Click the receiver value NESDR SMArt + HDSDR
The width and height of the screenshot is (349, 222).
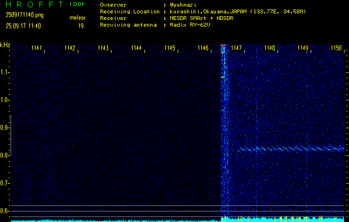(x=201, y=18)
